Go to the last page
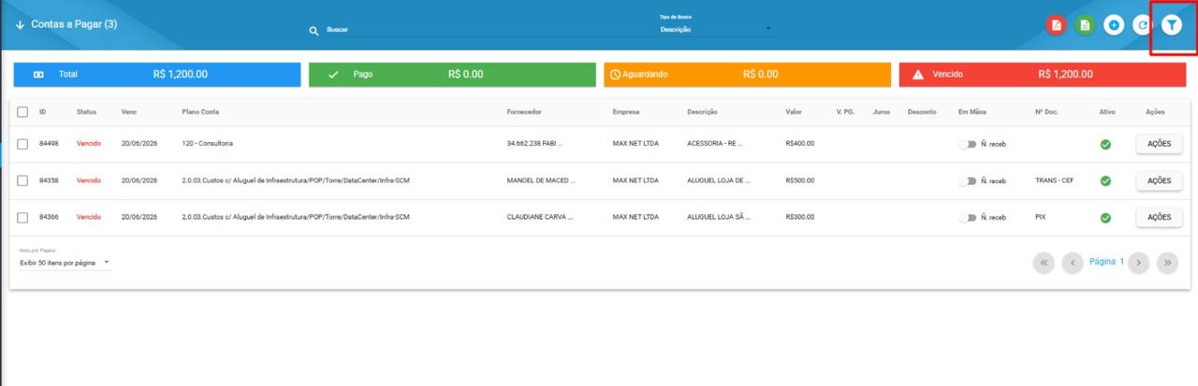Image resolution: width=1198 pixels, height=386 pixels. tap(1167, 263)
